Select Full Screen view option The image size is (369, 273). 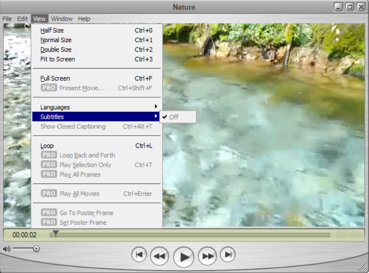click(x=55, y=79)
